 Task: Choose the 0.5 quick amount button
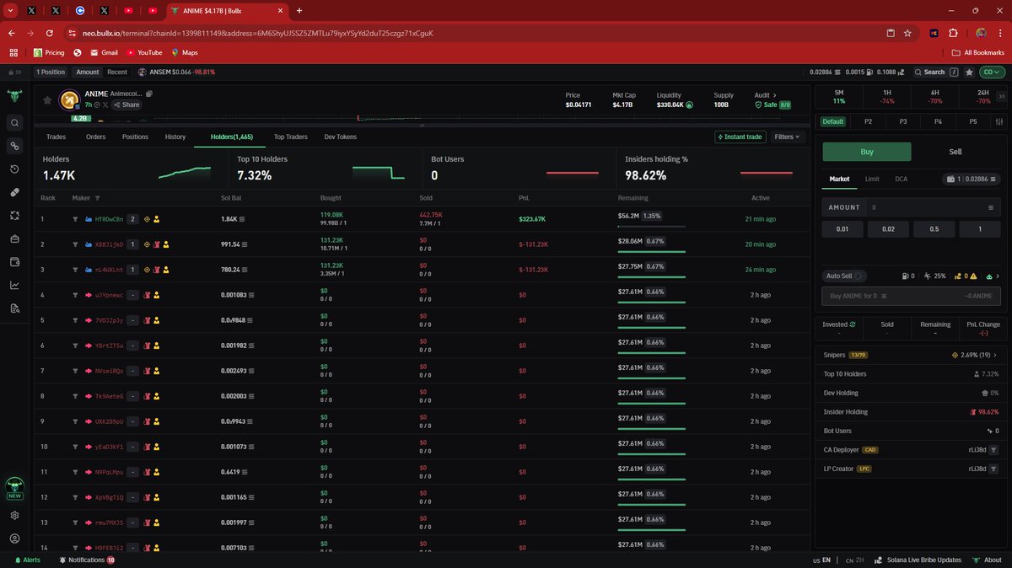(934, 229)
